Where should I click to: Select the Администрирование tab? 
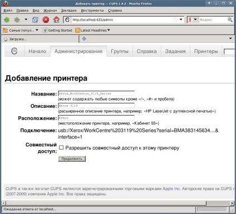[78, 51]
